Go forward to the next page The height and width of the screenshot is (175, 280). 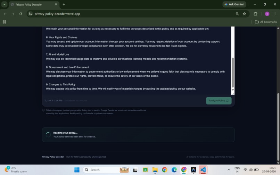click(13, 14)
